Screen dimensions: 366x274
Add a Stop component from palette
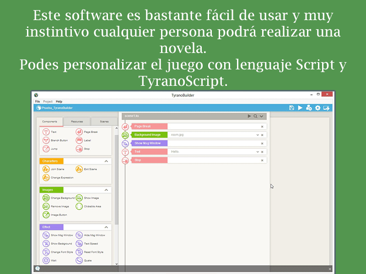tap(83, 149)
